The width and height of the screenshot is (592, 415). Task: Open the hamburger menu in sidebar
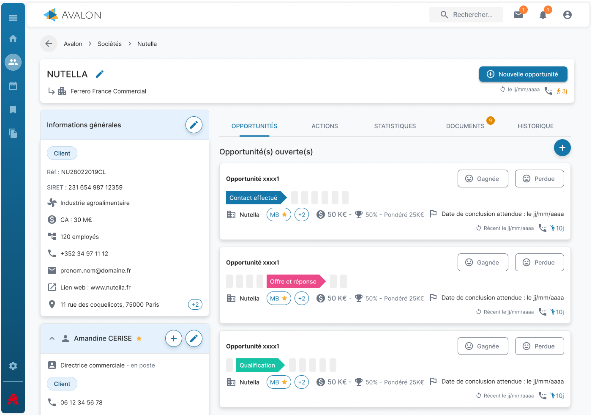(x=13, y=18)
